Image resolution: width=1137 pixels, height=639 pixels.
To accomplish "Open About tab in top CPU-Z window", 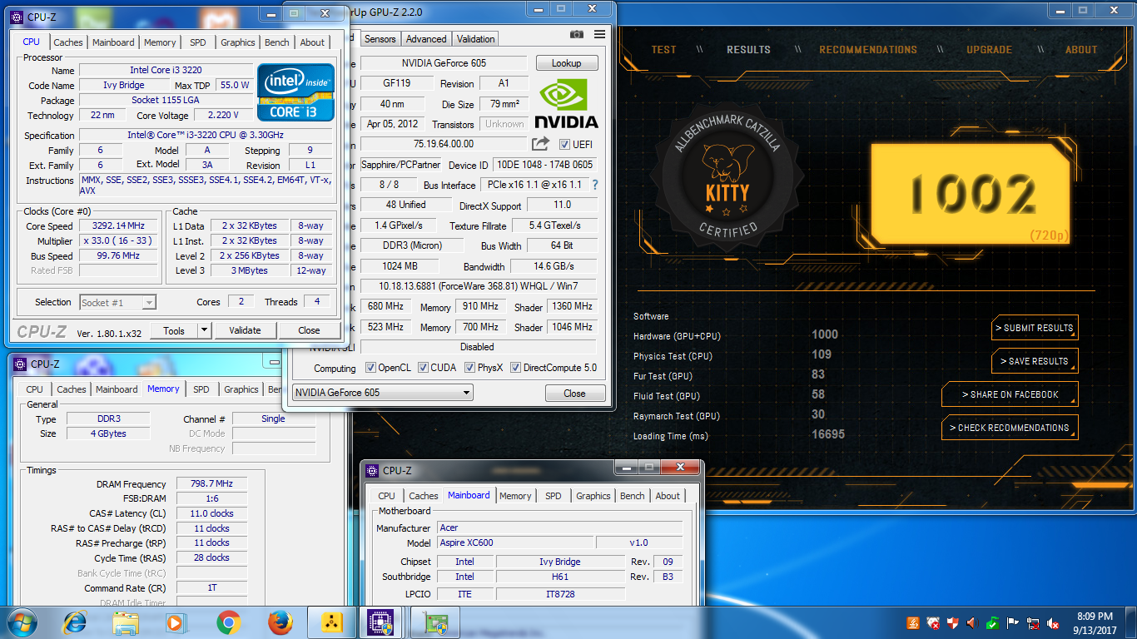I will click(312, 42).
